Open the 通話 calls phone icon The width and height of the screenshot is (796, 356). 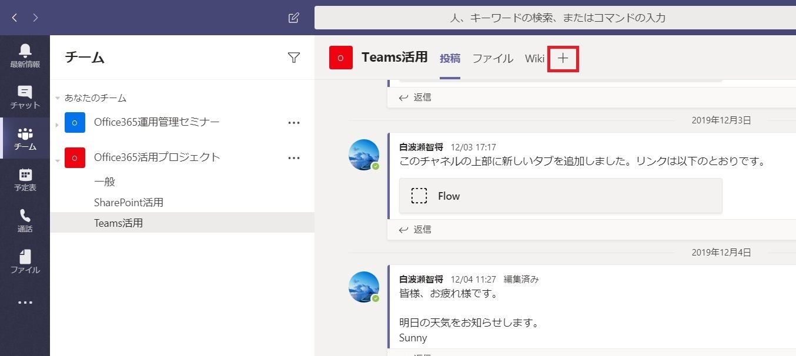[x=25, y=221]
